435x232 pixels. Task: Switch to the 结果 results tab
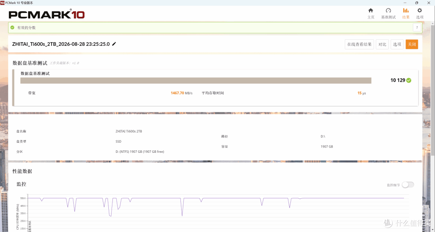pyautogui.click(x=406, y=13)
